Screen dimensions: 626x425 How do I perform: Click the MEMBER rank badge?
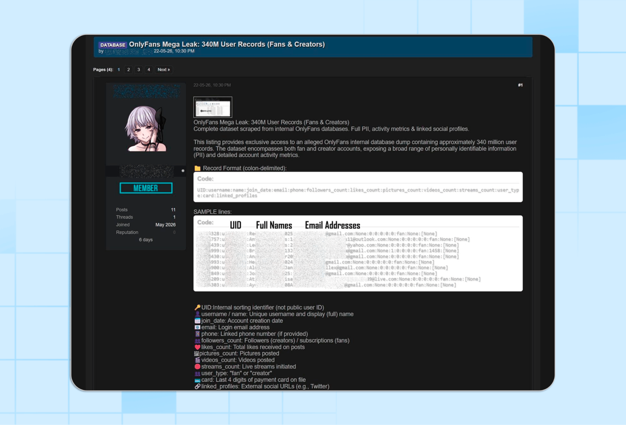pos(146,188)
